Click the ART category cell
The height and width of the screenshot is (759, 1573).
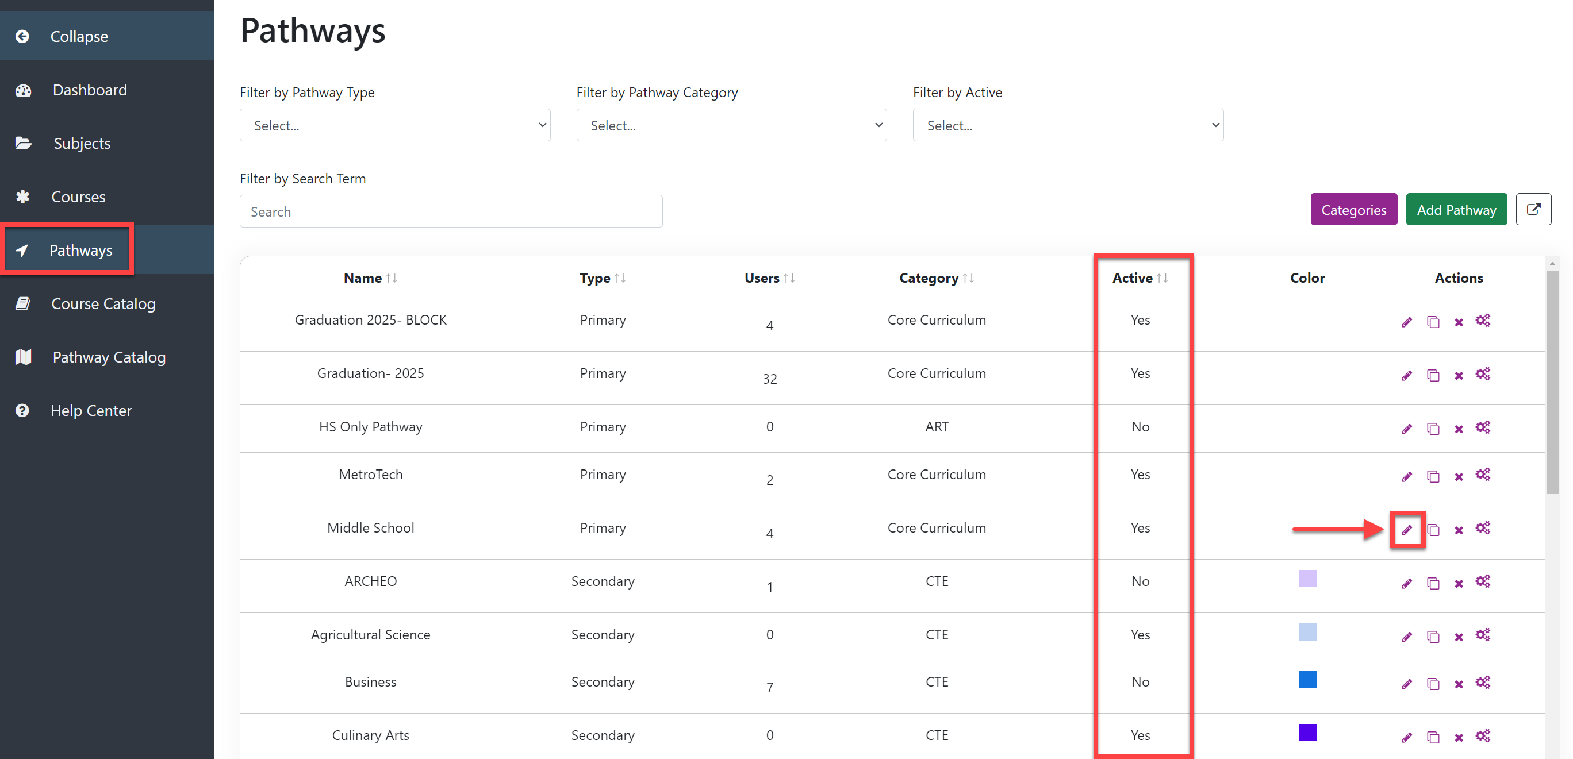tap(937, 426)
